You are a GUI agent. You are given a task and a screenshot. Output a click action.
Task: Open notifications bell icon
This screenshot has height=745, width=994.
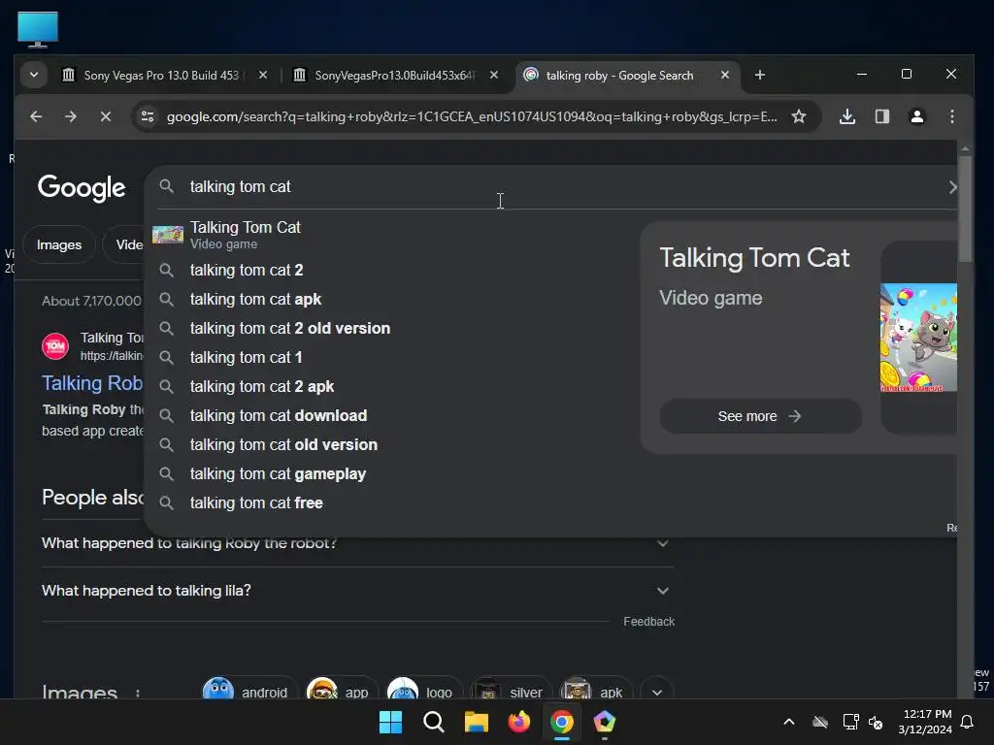click(x=968, y=722)
